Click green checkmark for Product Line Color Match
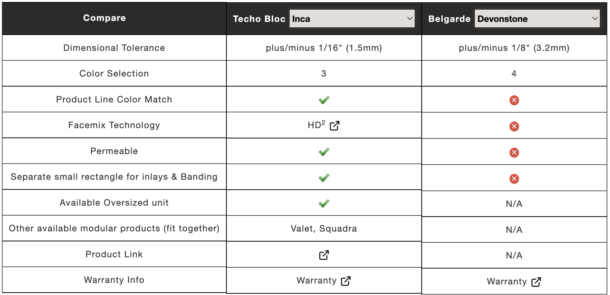This screenshot has width=610, height=295. [x=324, y=100]
